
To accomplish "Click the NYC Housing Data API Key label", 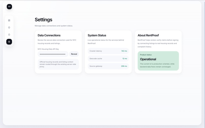I will pos(48,49).
